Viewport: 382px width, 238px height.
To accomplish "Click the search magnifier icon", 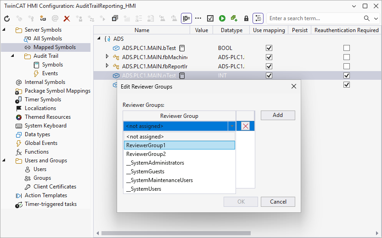I will (367, 18).
